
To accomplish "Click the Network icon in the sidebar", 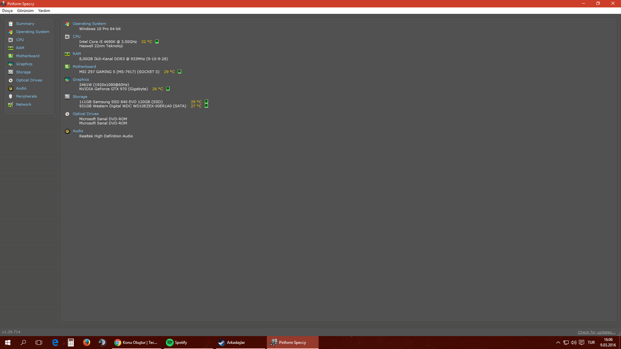I will [11, 105].
